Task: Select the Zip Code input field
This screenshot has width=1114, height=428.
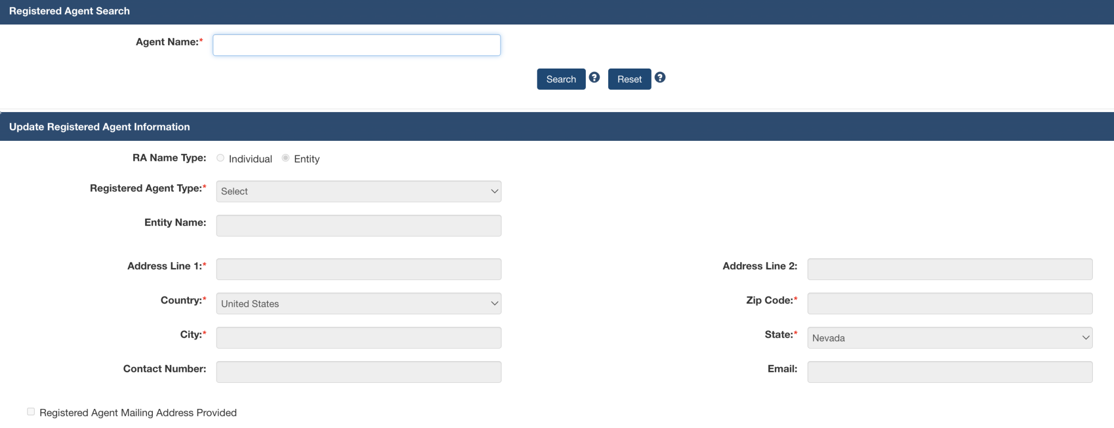Action: click(949, 303)
